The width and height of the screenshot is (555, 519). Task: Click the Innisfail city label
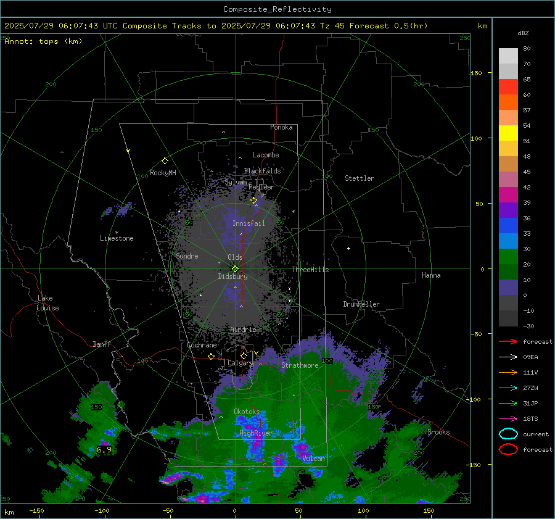tap(249, 223)
